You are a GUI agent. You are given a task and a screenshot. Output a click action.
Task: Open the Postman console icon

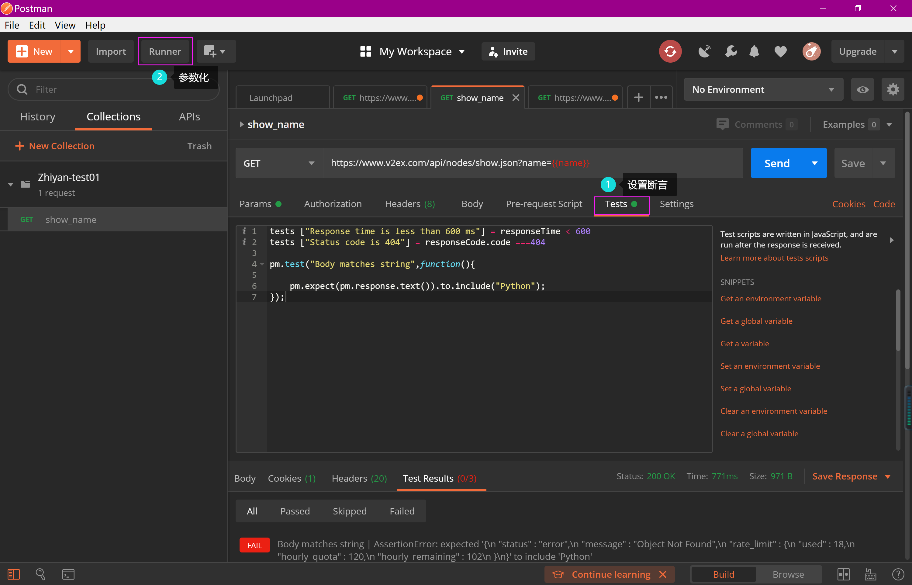tap(68, 574)
